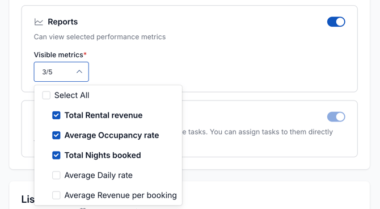Check Average Revenue per booking
The image size is (380, 209).
tap(56, 195)
